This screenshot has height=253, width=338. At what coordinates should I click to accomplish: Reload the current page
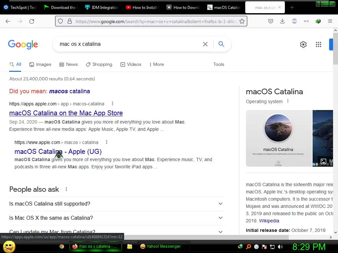[x=32, y=21]
